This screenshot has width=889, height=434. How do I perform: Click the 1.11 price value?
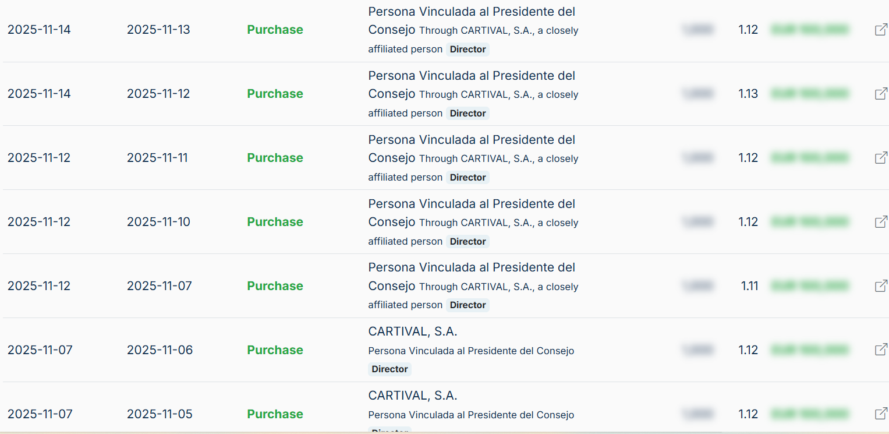click(749, 286)
